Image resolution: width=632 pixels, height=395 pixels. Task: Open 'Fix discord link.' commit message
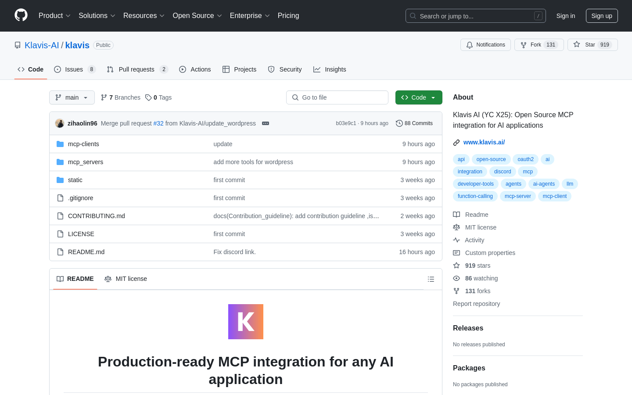tap(235, 252)
